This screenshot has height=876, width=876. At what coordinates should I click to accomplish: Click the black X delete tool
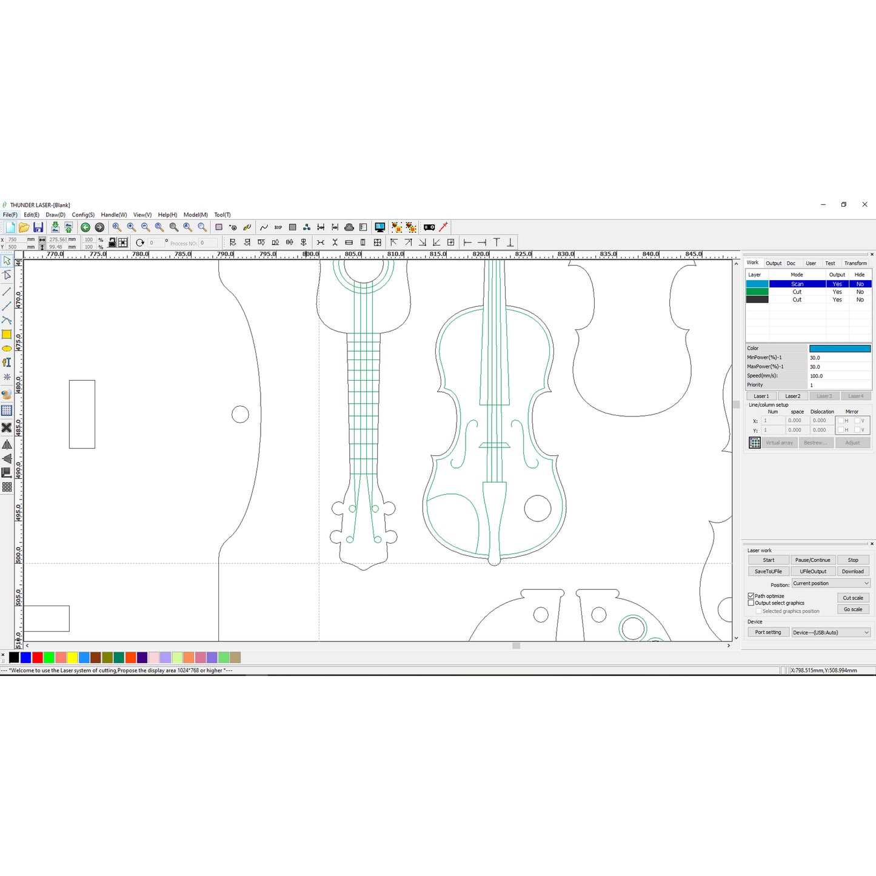[7, 427]
